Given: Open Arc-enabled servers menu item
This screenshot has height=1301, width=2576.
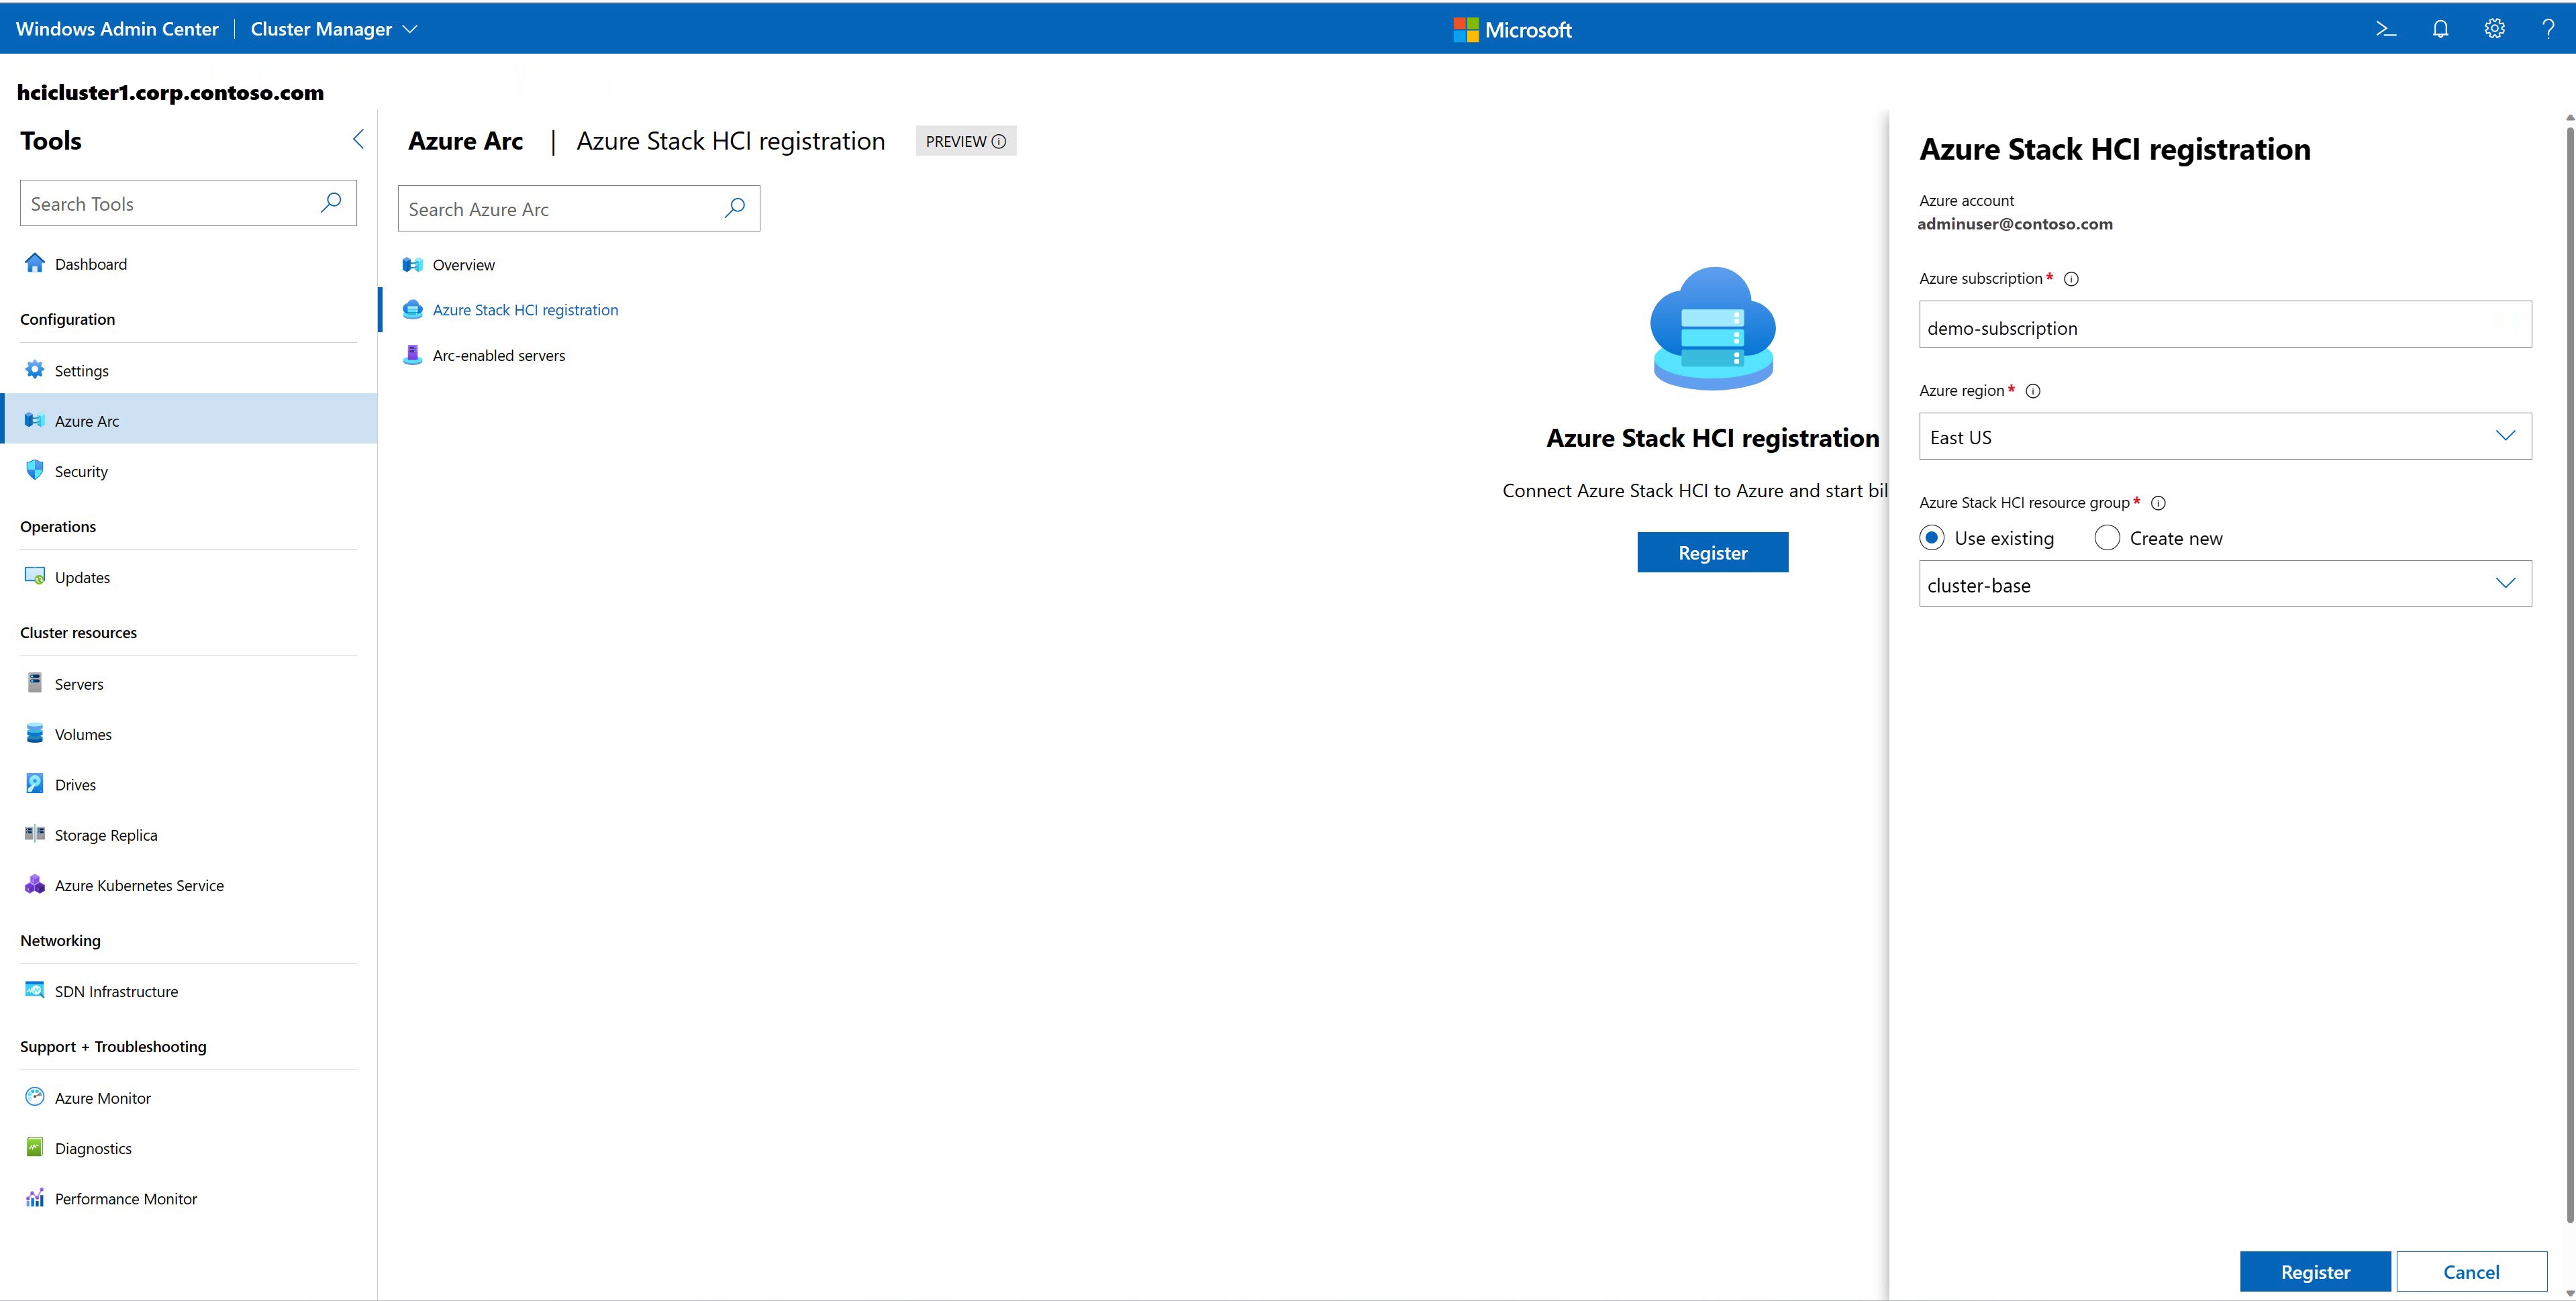Looking at the screenshot, I should point(498,355).
